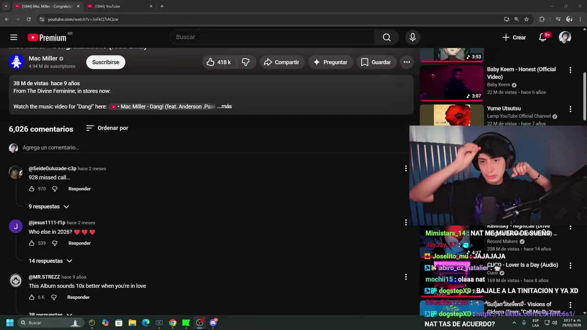Click the search magnifier button
This screenshot has width=587, height=330.
[387, 37]
